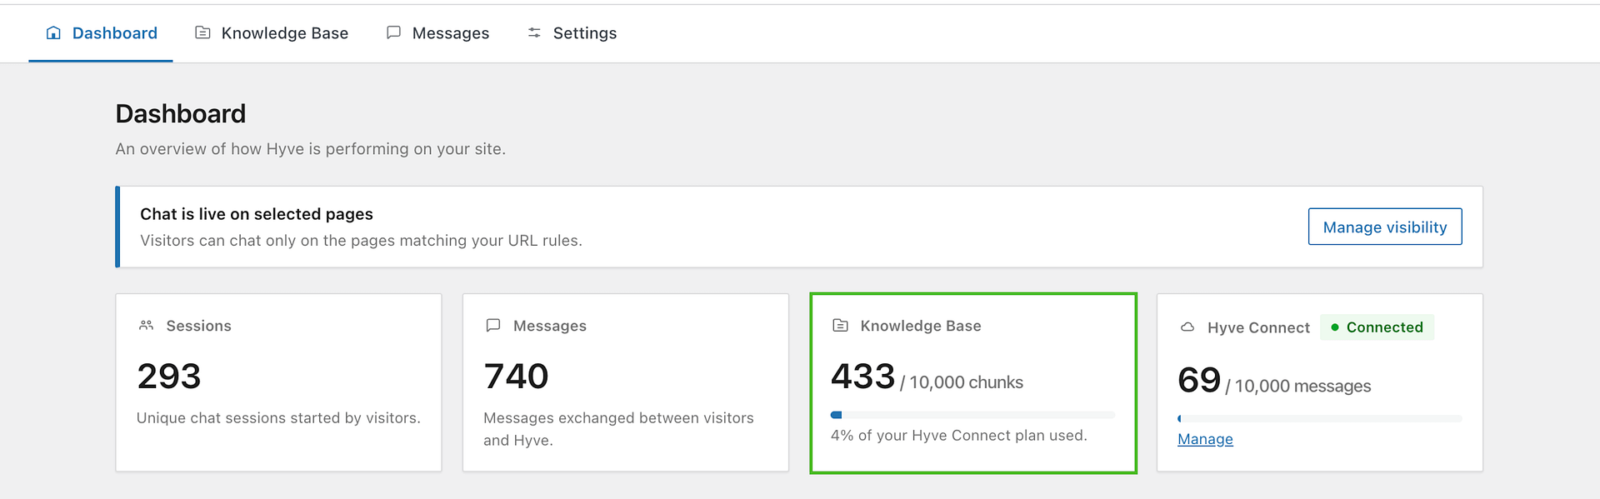
Task: Click the Dashboard page heading
Action: (x=181, y=114)
